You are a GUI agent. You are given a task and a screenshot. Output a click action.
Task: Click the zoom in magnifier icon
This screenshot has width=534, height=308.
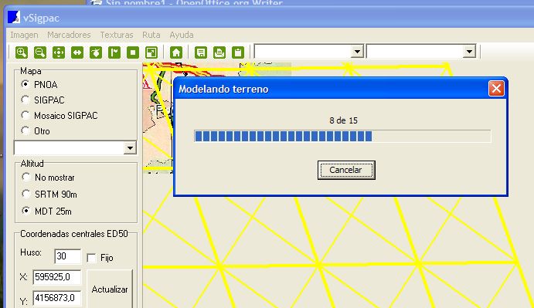coord(22,52)
